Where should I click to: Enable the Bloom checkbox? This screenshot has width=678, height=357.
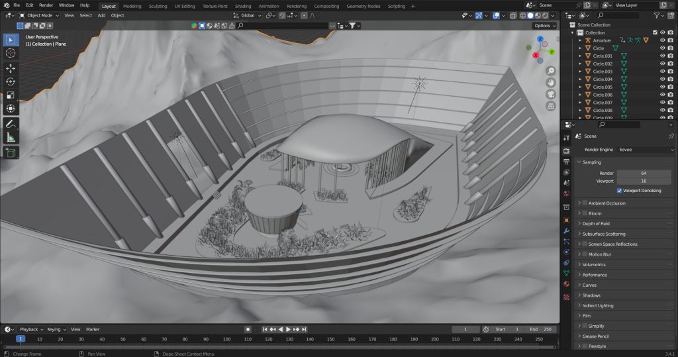[585, 213]
